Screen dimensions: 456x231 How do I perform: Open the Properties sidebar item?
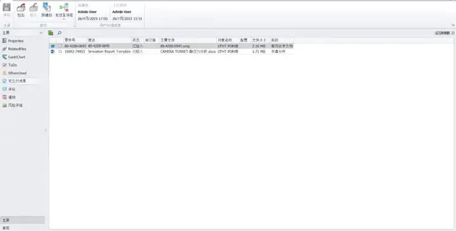coord(13,41)
